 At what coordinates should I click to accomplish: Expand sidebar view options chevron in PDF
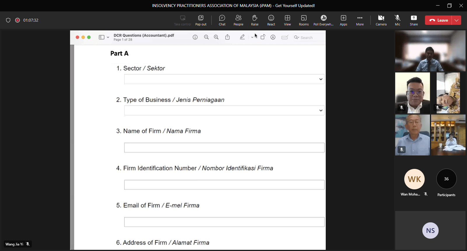pyautogui.click(x=108, y=37)
